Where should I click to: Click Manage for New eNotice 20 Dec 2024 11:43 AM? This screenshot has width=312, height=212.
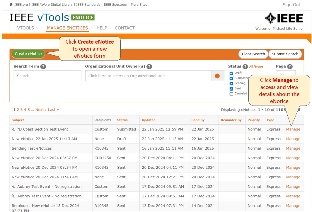(293, 177)
